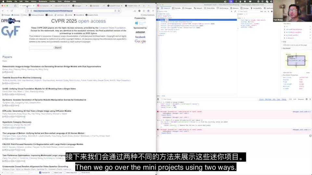Screen dimensions: 312x175
Task: Enable the Match Case find option
Action: click(53, 173)
